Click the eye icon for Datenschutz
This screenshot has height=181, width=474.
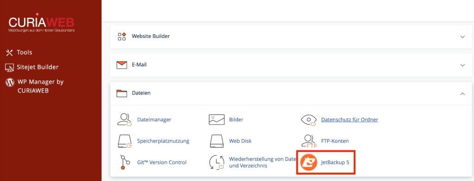pyautogui.click(x=309, y=120)
